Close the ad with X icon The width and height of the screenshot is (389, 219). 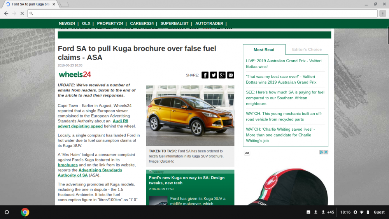pos(326,152)
